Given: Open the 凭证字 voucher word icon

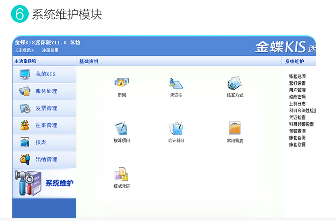Looking at the screenshot, I should pyautogui.click(x=176, y=83).
